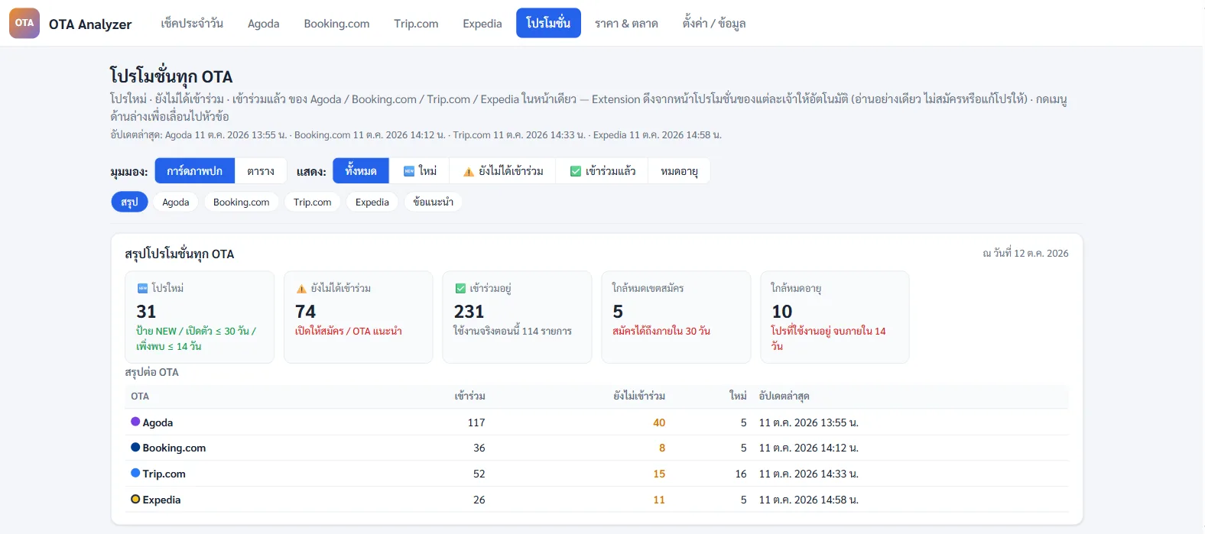
Task: Click warning icon on ยังไม่ได้เข้าร่วม card
Action: tap(301, 289)
